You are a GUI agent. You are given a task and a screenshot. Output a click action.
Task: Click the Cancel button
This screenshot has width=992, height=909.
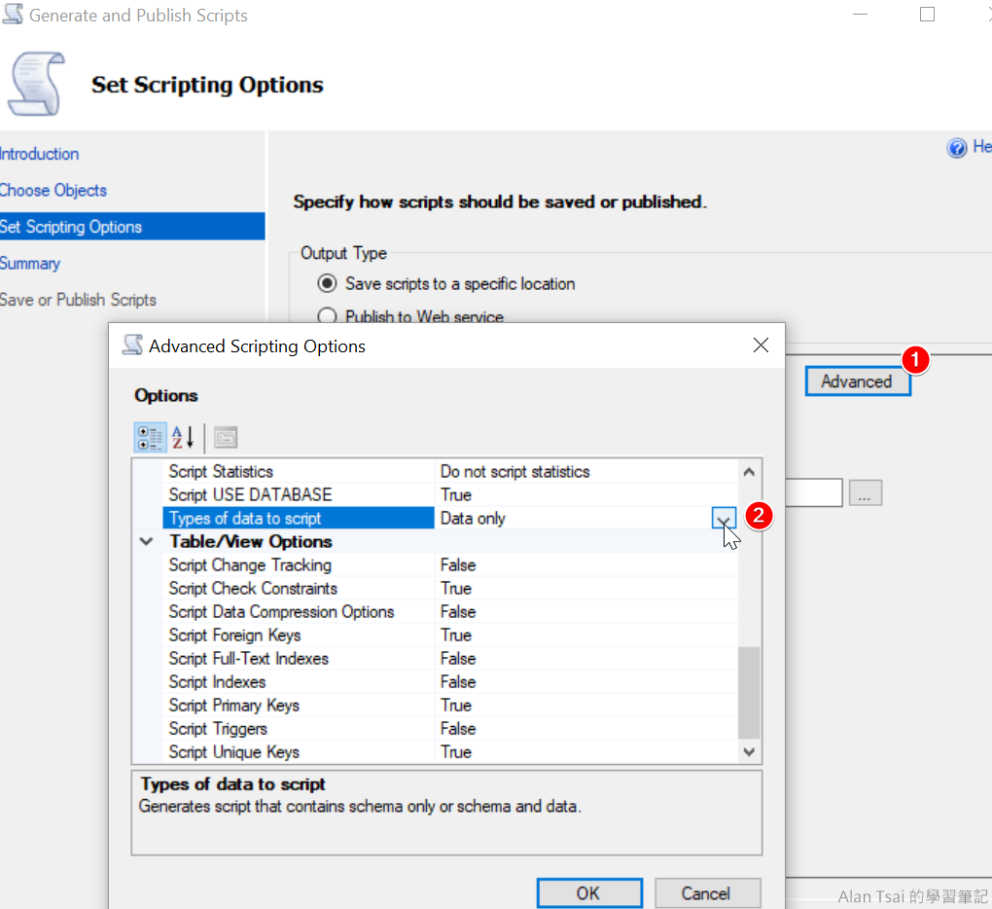point(705,893)
